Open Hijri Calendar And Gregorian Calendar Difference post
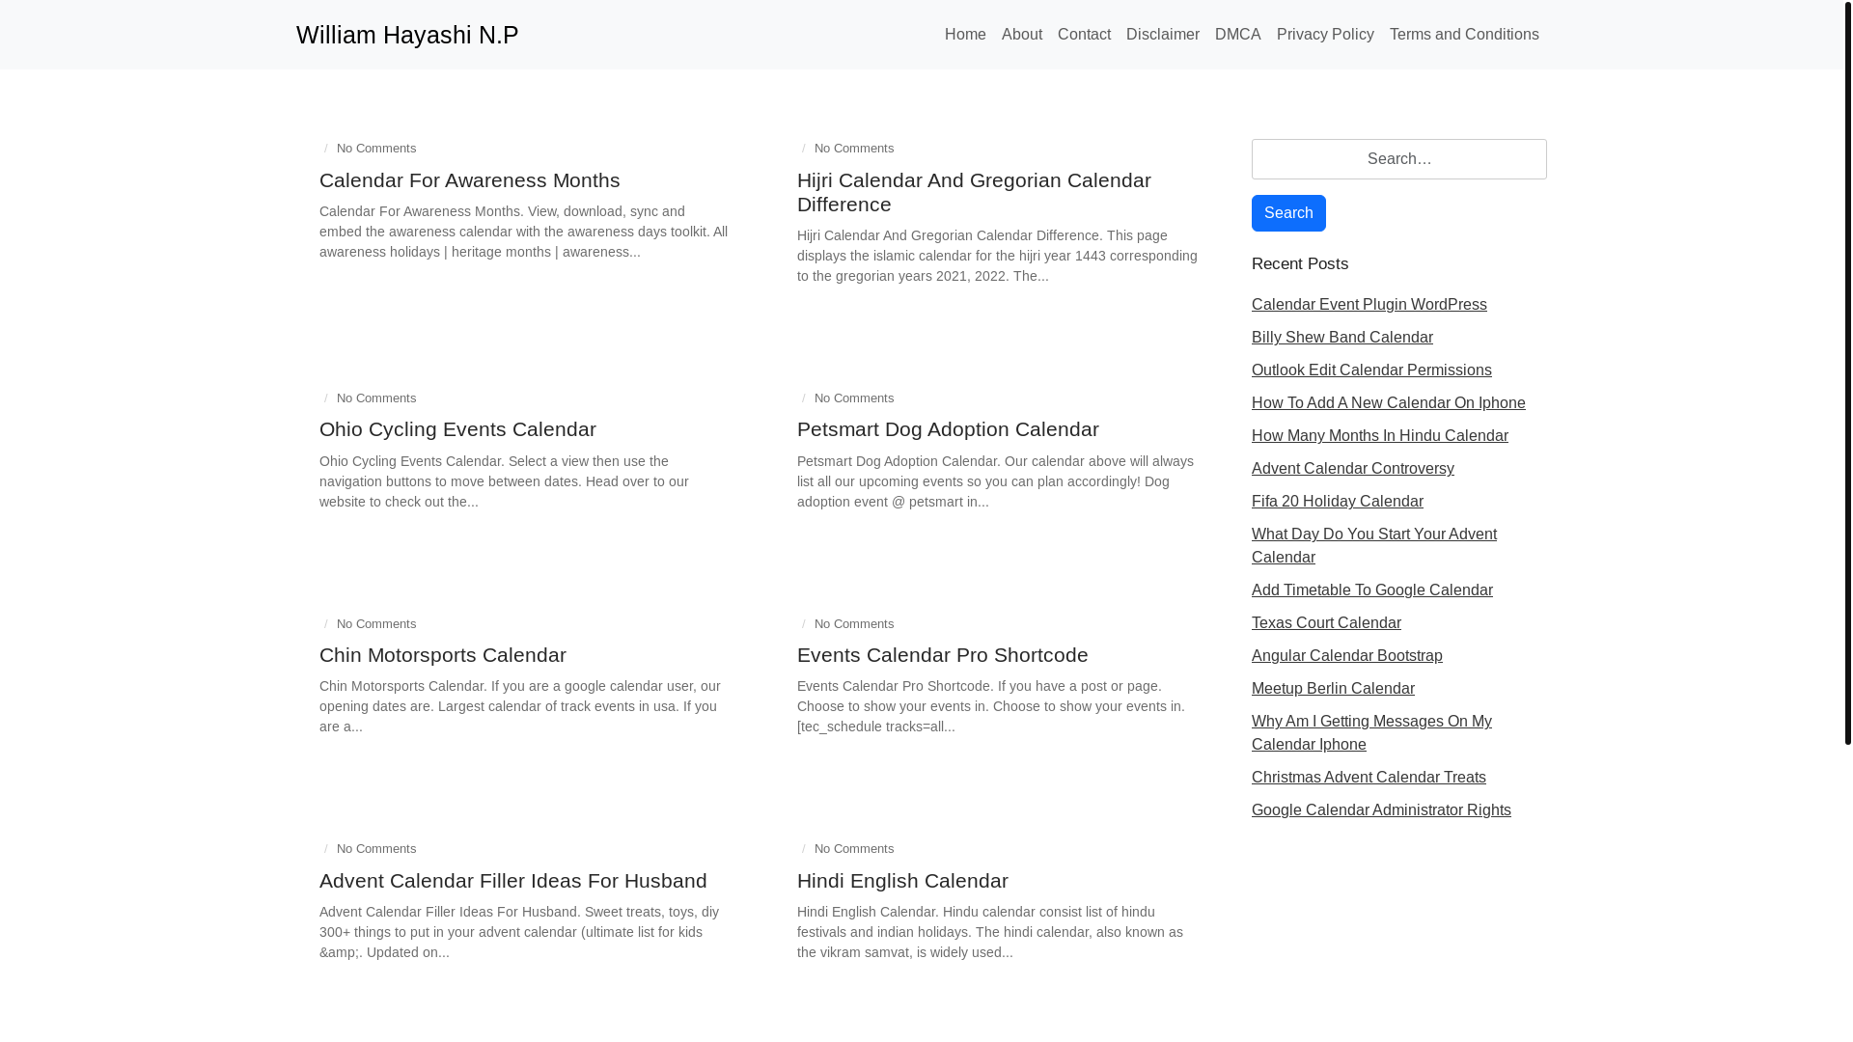The height and width of the screenshot is (1042, 1853). coord(974,192)
